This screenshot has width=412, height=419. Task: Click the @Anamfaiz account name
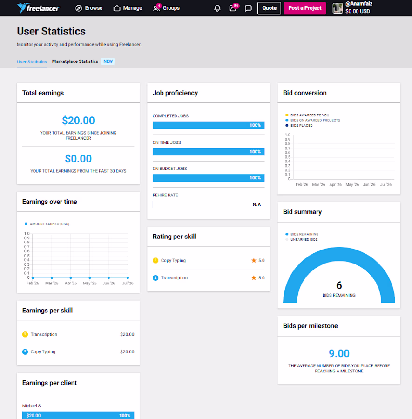[359, 4]
